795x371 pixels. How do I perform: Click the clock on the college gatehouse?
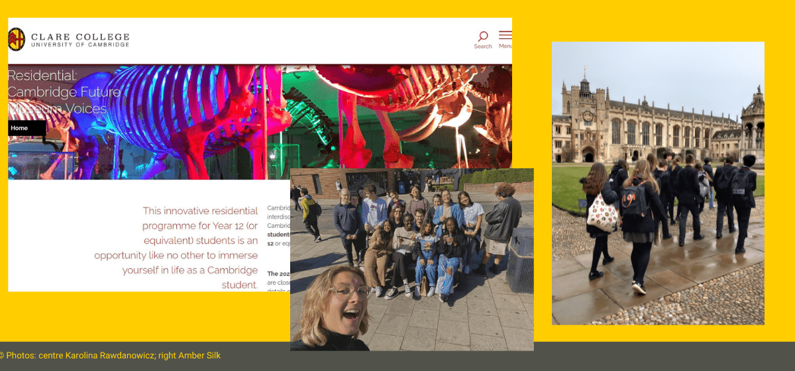tap(586, 117)
